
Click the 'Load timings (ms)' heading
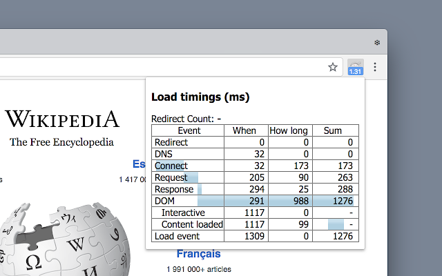[x=200, y=97]
